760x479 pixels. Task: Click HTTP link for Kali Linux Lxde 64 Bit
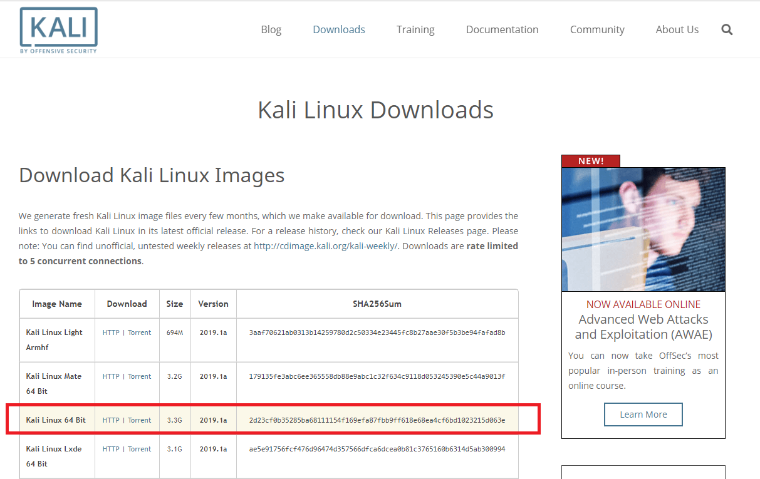tap(111, 449)
